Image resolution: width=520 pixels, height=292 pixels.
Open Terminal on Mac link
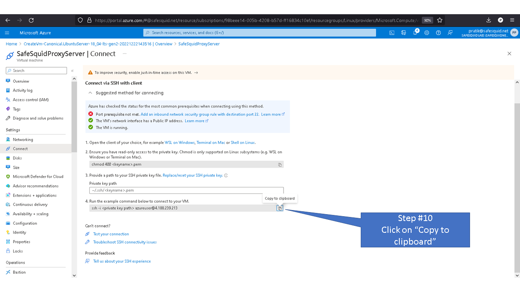click(211, 142)
